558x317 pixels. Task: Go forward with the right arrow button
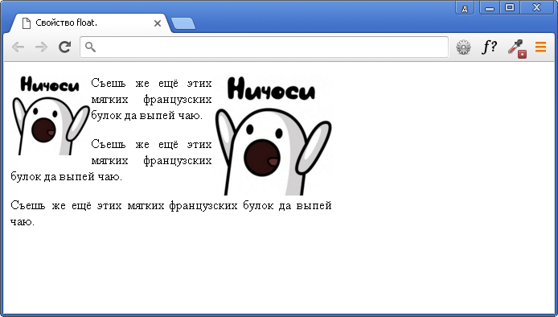click(x=41, y=47)
